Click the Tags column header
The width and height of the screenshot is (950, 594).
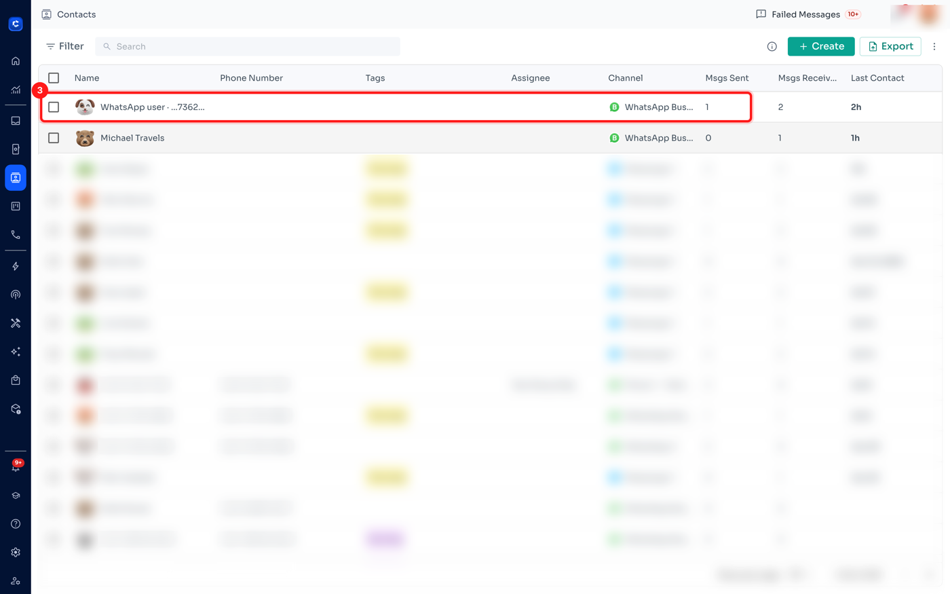click(x=375, y=78)
